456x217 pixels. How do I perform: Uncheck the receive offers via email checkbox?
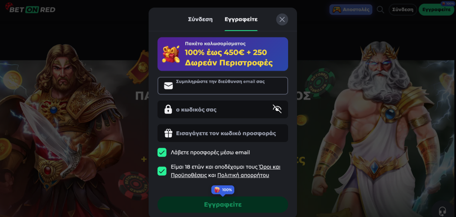pyautogui.click(x=162, y=153)
